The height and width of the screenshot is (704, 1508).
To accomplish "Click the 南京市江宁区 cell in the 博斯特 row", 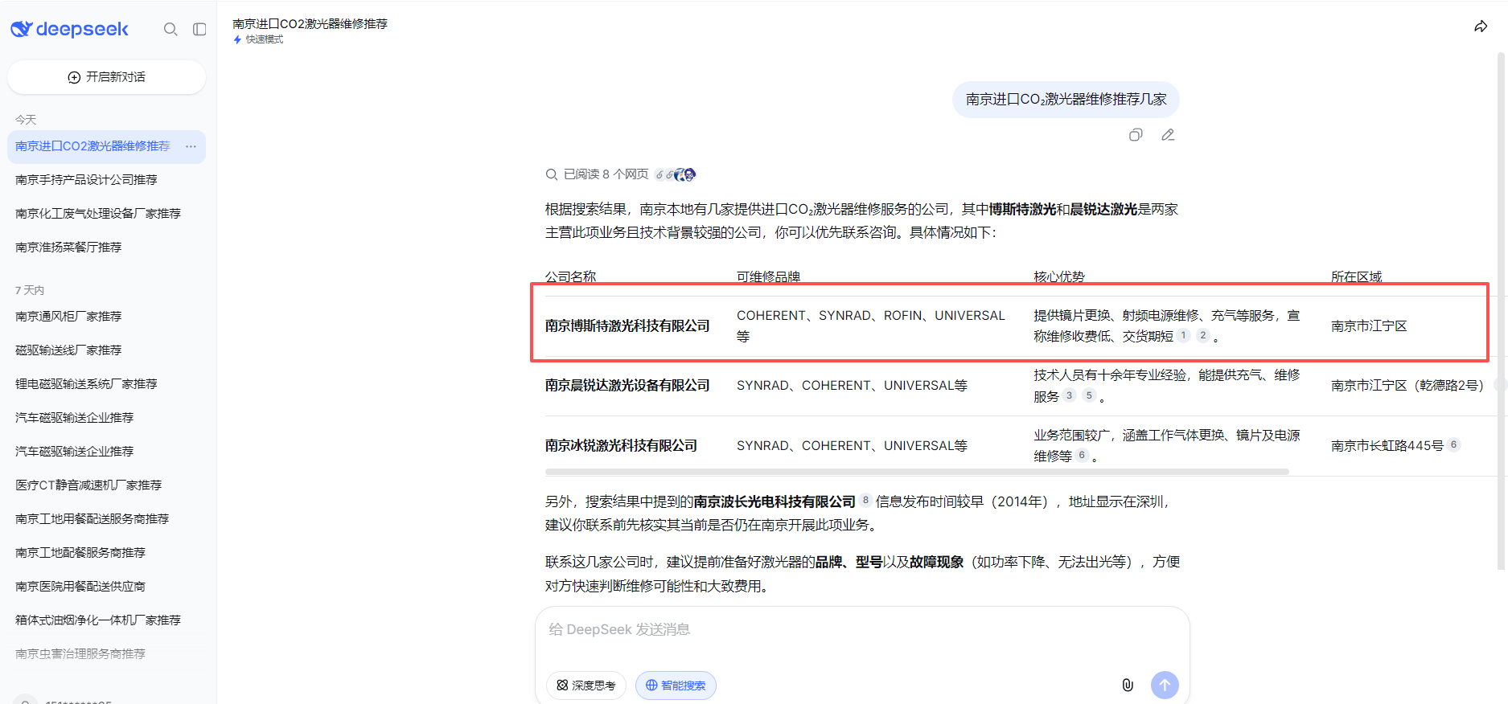I will [1369, 325].
